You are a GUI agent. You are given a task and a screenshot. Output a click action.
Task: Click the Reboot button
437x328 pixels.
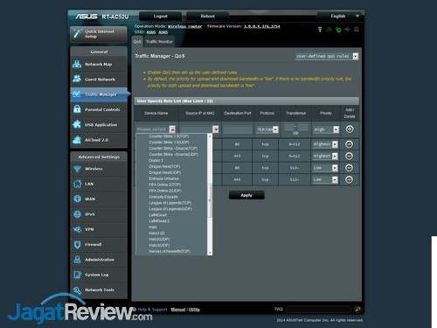click(x=207, y=16)
